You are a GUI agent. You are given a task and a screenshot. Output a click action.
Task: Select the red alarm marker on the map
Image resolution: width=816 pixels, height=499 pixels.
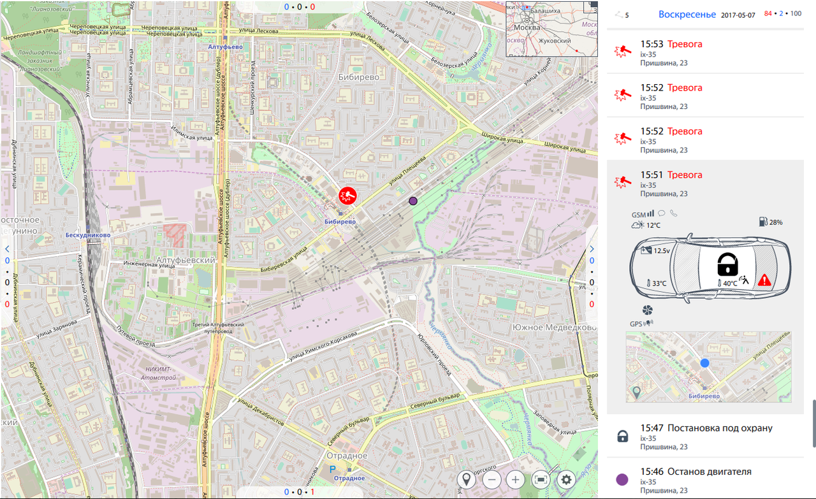pos(349,195)
